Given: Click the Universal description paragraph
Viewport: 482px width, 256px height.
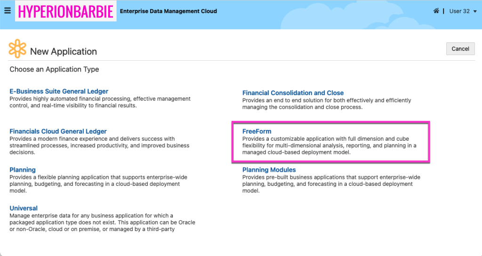Looking at the screenshot, I should [x=102, y=222].
